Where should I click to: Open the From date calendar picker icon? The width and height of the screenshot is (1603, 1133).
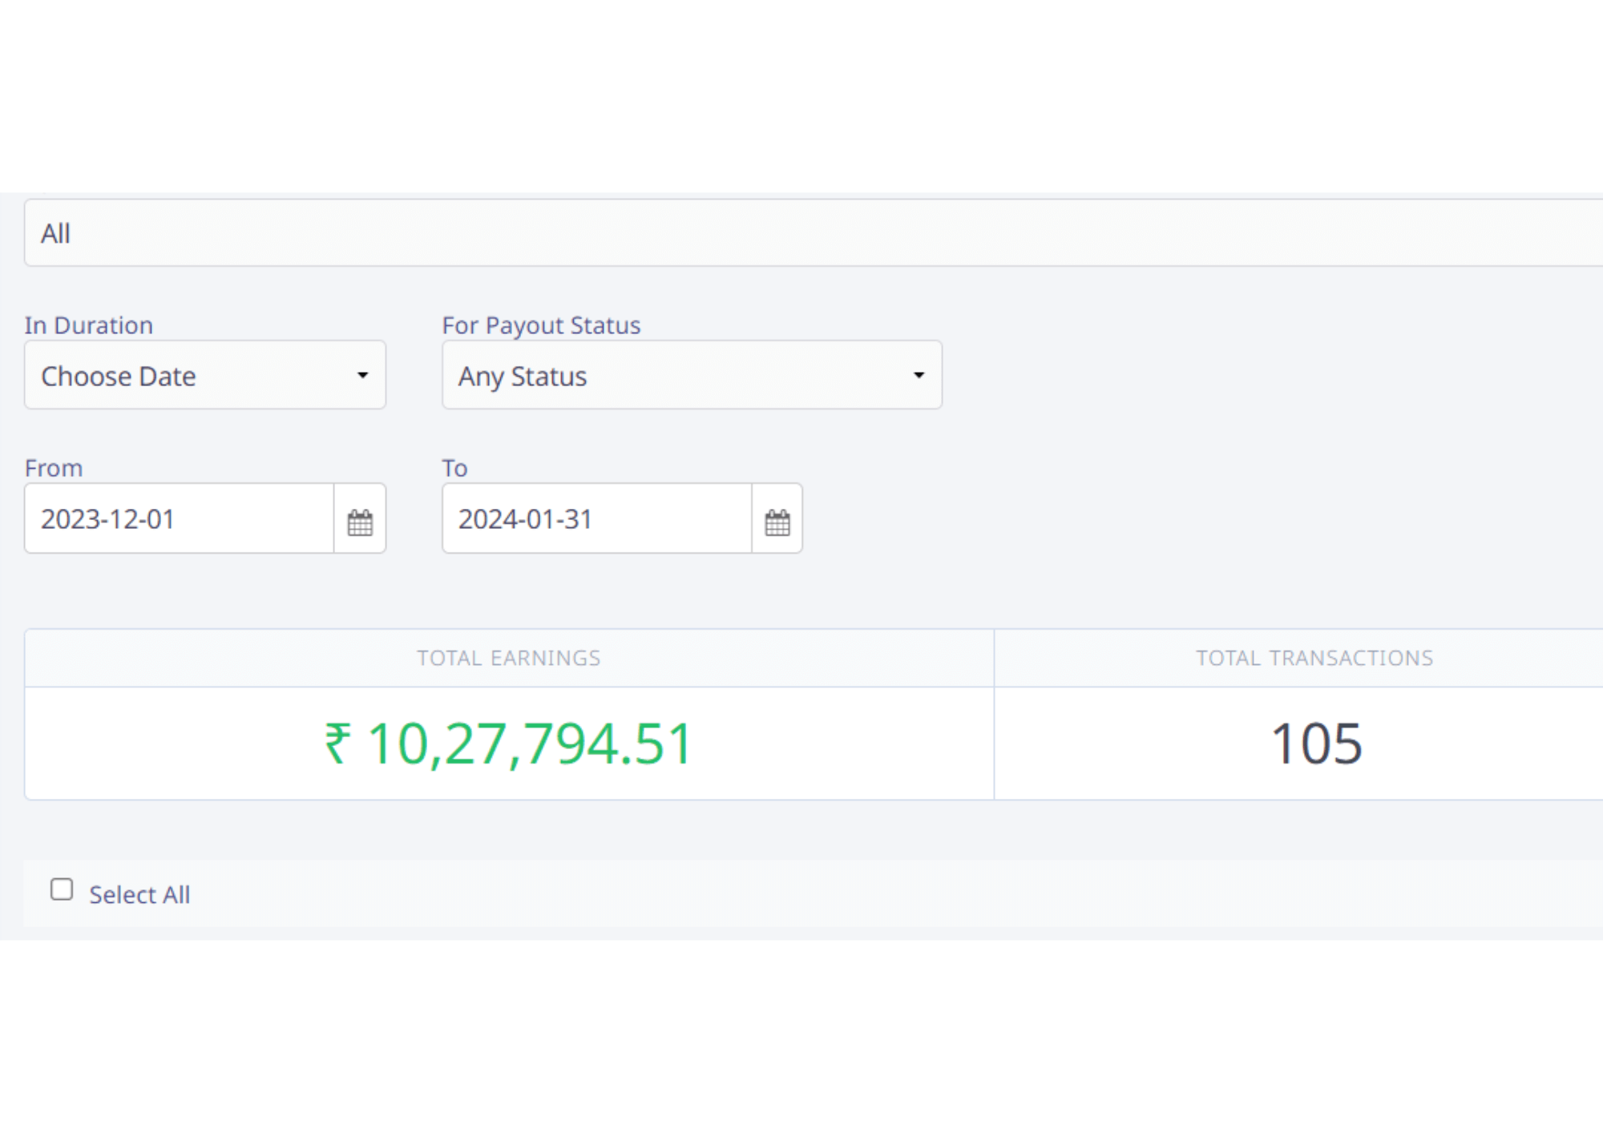tap(360, 522)
